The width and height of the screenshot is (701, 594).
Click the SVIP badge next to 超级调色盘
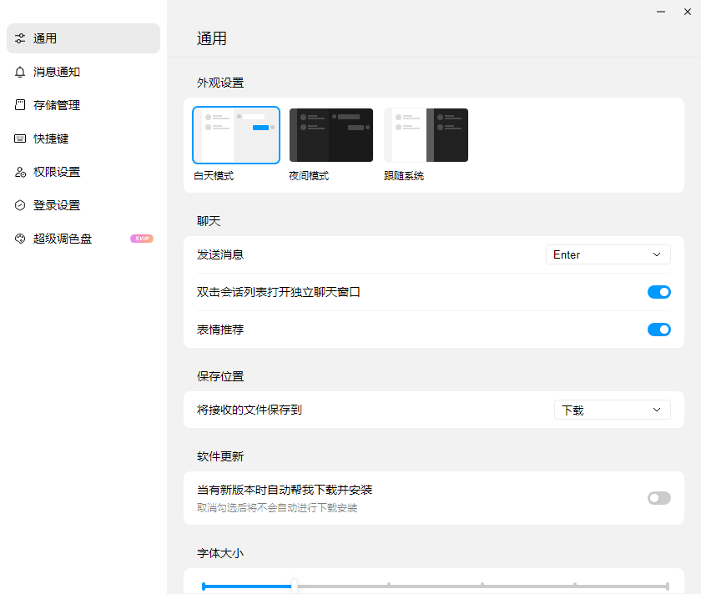[x=142, y=239]
